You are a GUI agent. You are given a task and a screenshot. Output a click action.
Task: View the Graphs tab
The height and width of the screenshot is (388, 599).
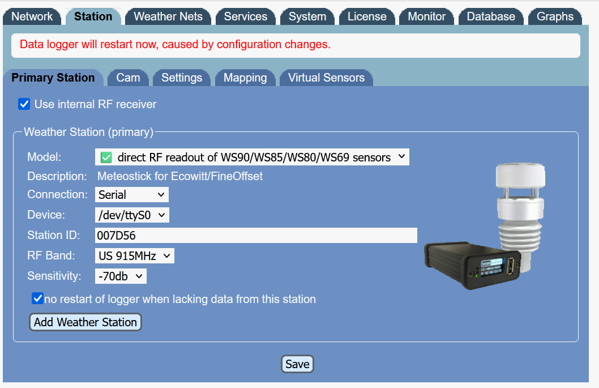(x=555, y=16)
